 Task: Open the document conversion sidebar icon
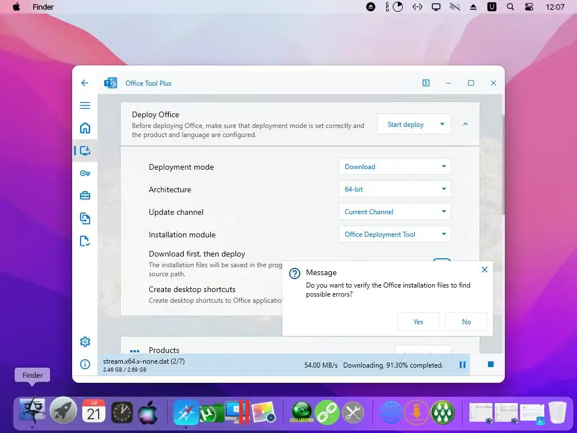point(85,218)
